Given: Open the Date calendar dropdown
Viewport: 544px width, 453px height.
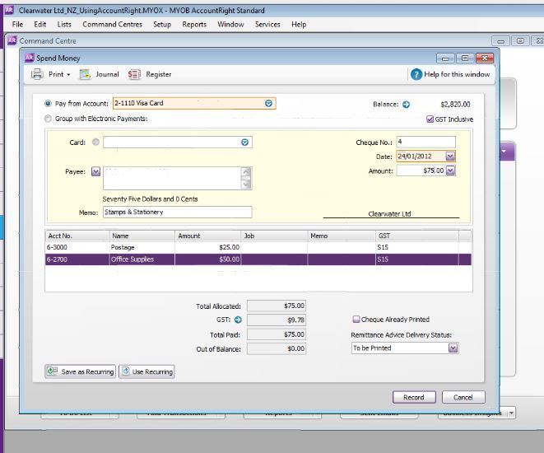Looking at the screenshot, I should [x=450, y=156].
